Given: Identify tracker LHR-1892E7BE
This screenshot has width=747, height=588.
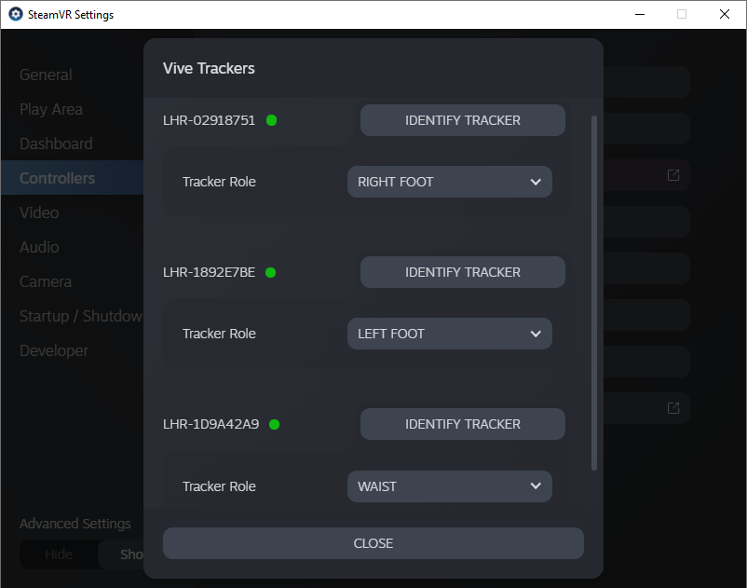Looking at the screenshot, I should pos(462,272).
